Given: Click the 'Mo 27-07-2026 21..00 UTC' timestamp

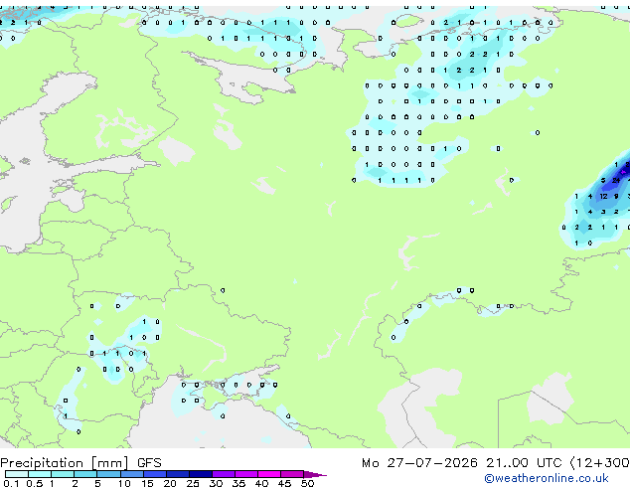Looking at the screenshot, I should [x=462, y=463].
